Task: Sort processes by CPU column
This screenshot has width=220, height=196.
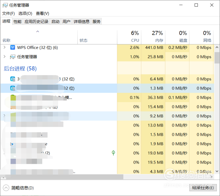Action: (x=129, y=37)
